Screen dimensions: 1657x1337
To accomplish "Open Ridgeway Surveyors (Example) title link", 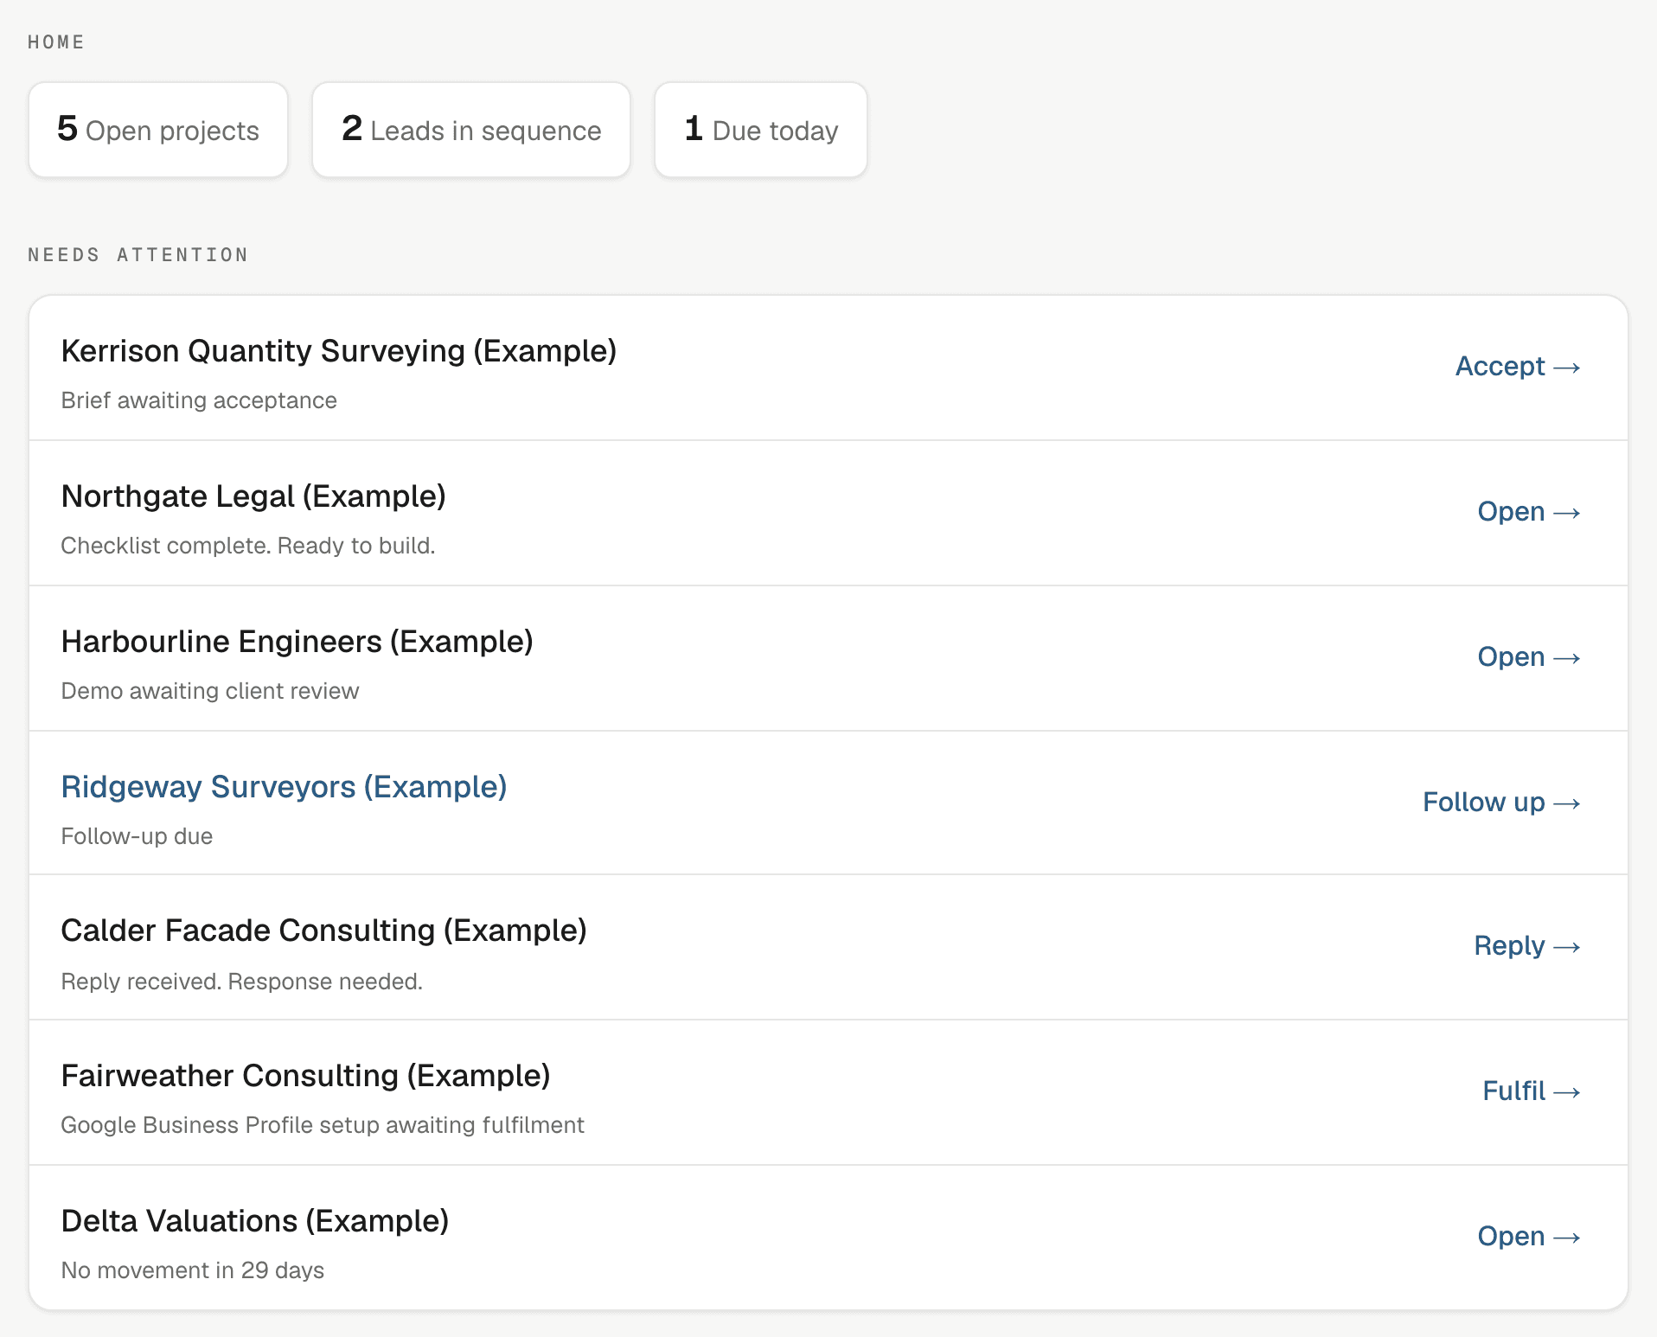I will click(284, 787).
